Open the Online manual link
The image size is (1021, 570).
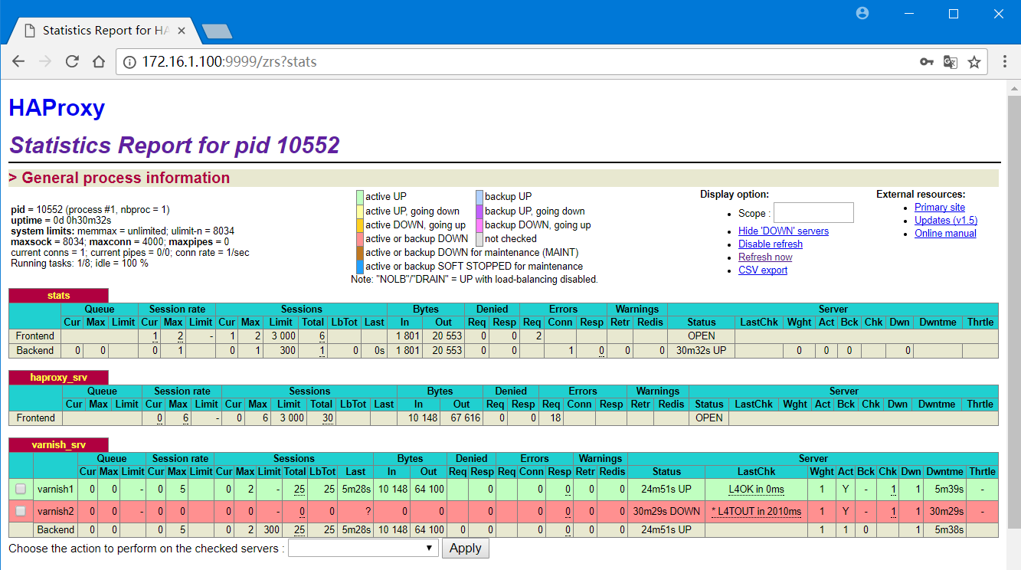945,233
